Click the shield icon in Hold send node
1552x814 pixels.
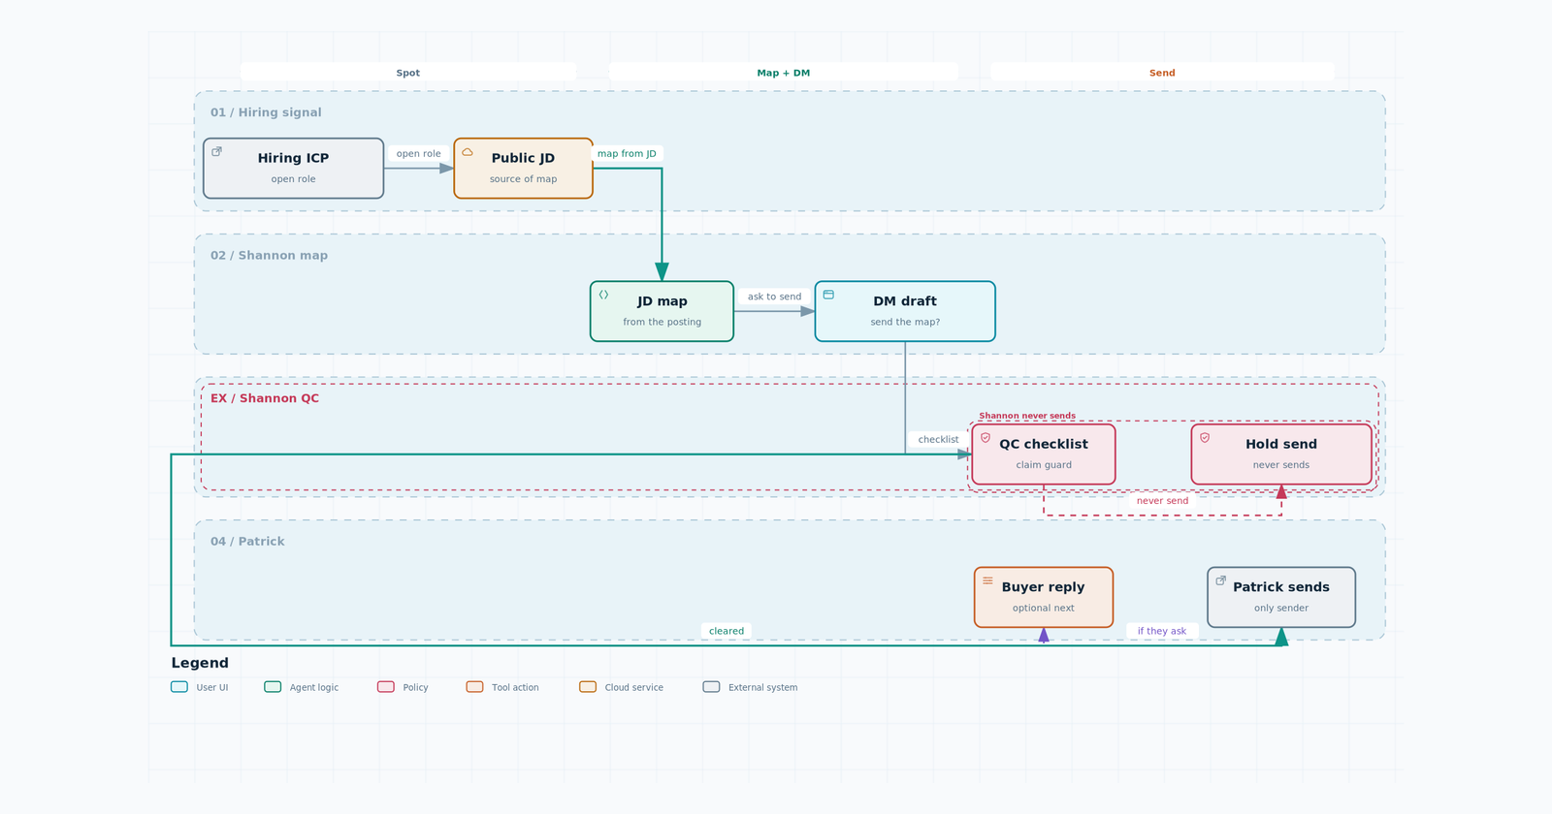point(1205,438)
